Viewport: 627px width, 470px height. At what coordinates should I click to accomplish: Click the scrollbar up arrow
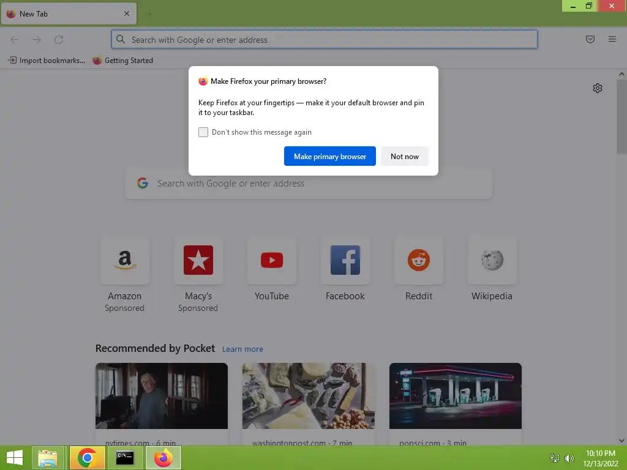[x=621, y=74]
